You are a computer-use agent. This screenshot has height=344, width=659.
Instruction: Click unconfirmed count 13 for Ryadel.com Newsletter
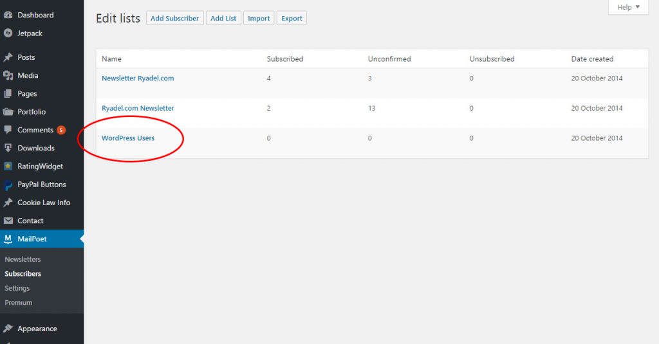pos(371,108)
